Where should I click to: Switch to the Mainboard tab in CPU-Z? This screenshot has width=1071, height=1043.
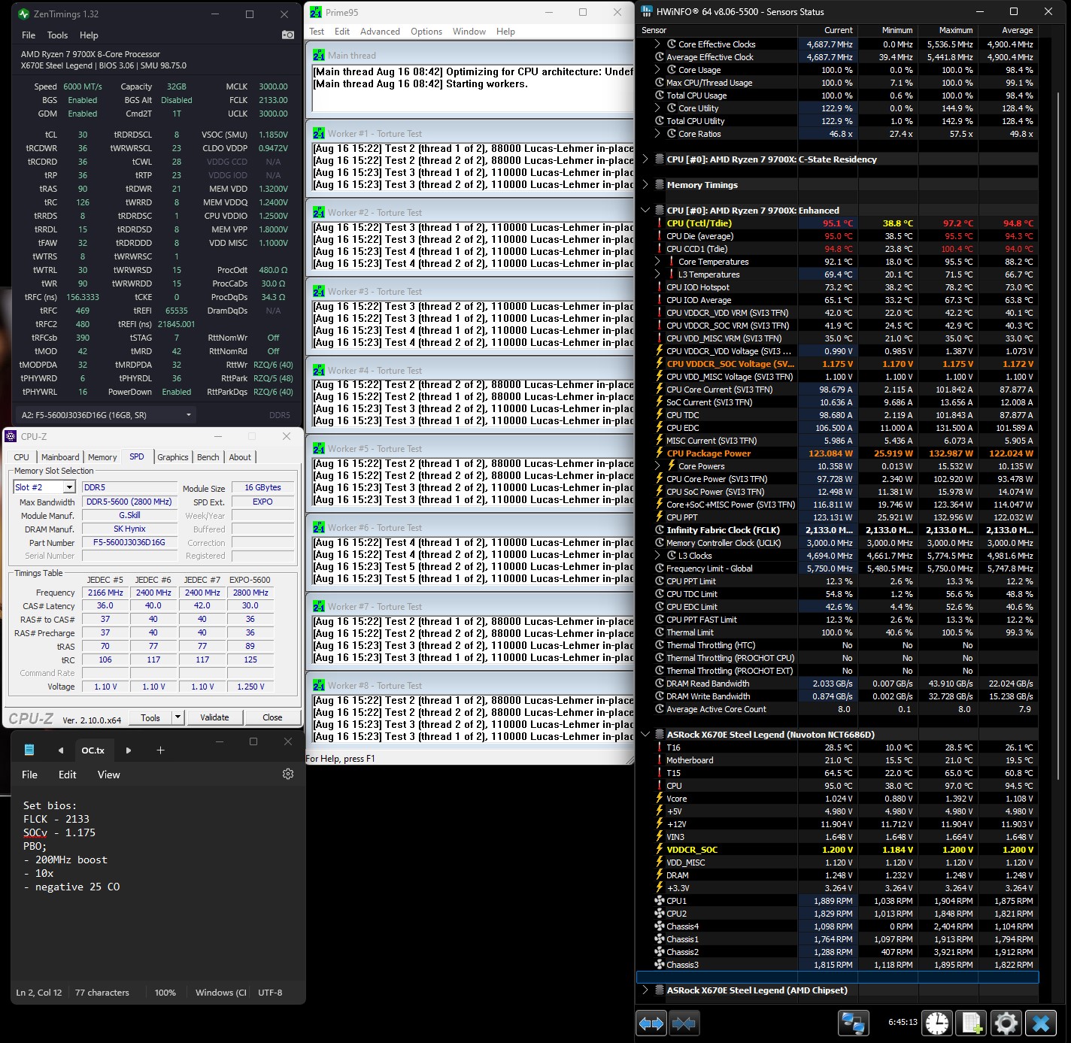pos(60,457)
